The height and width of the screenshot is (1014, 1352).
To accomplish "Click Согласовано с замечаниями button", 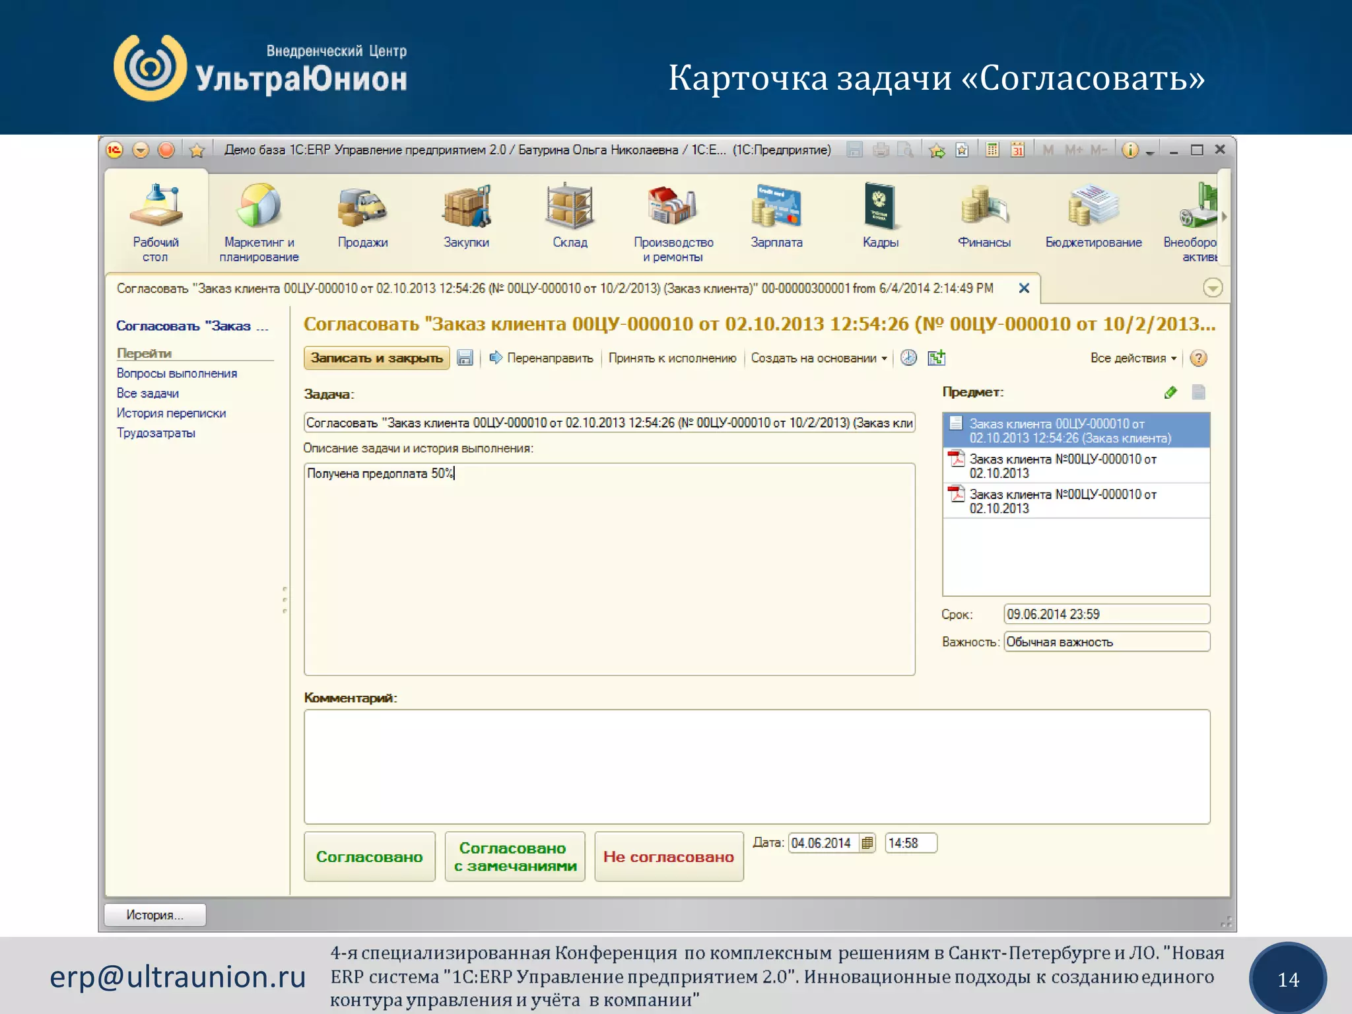I will click(515, 856).
